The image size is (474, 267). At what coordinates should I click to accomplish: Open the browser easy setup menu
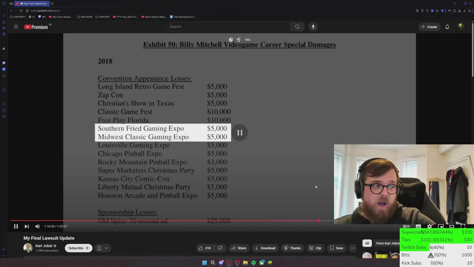[x=470, y=11]
